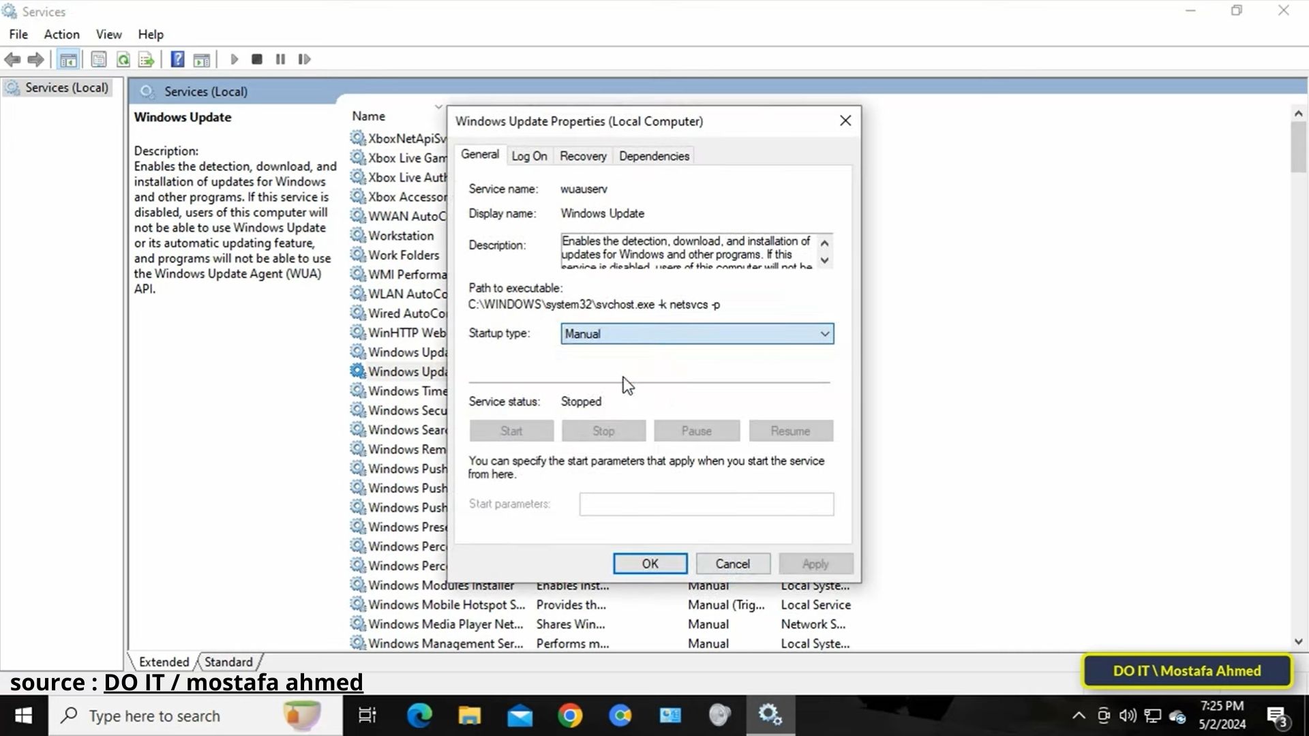1309x736 pixels.
Task: Click the Start service button in dialog
Action: (511, 431)
